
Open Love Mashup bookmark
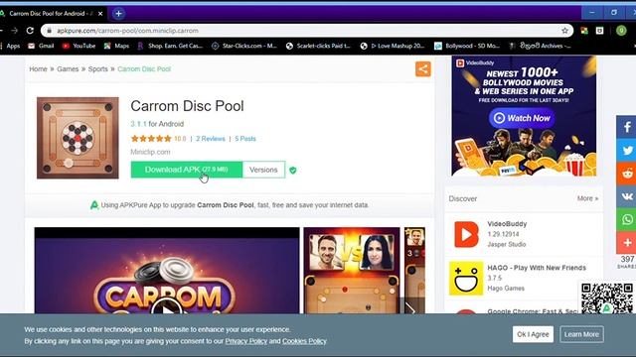coord(393,46)
